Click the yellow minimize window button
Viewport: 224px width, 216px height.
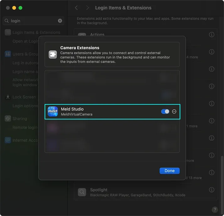pyautogui.click(x=14, y=8)
